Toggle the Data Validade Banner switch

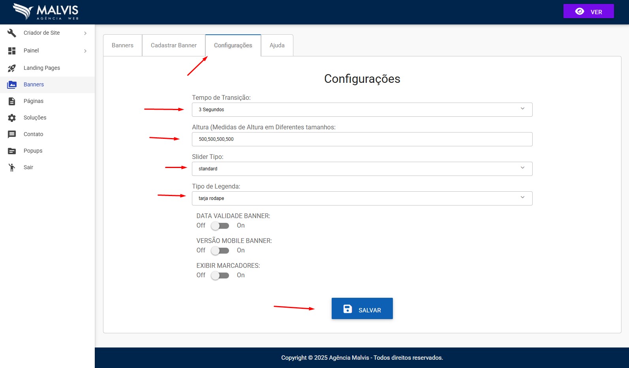(x=220, y=226)
